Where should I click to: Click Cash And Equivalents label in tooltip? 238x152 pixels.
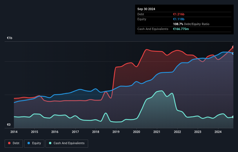(x=153, y=29)
